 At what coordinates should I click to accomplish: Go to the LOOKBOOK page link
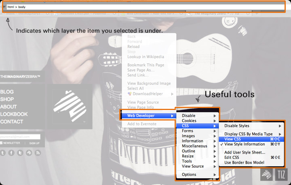(14, 114)
